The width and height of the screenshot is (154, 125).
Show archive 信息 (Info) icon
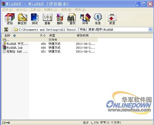tap(98, 19)
